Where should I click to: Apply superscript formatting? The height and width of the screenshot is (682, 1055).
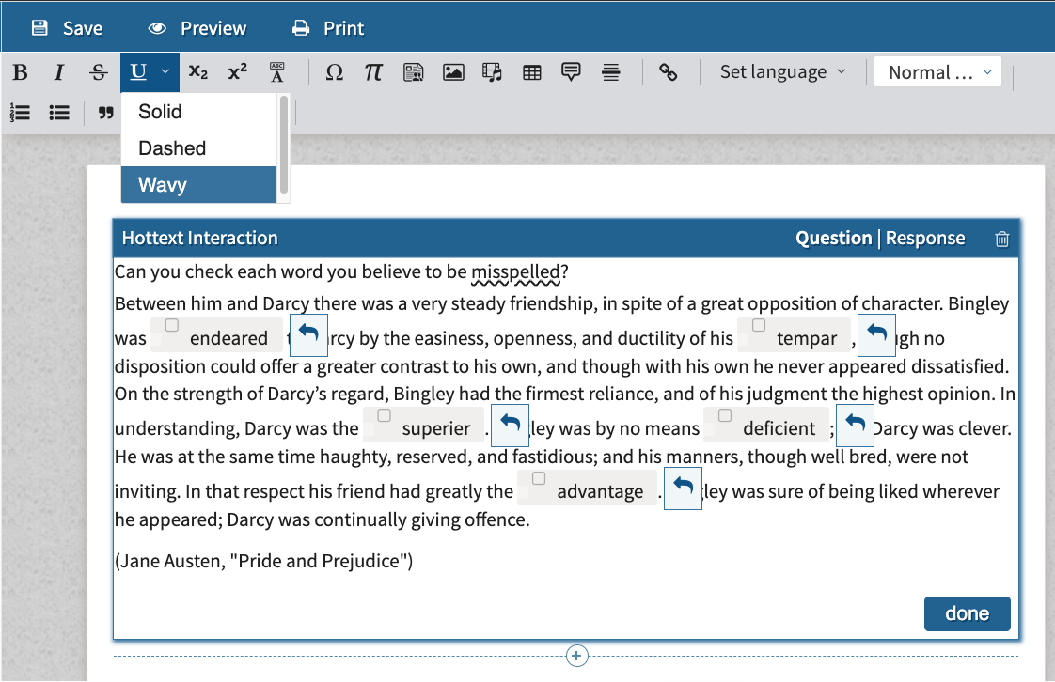coord(237,71)
